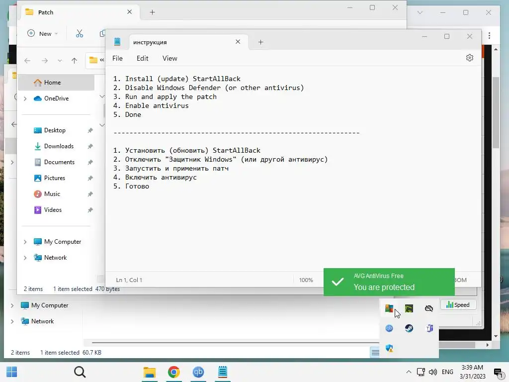509x382 pixels.
Task: Open the New dropdown in Patch explorer
Action: 43,33
